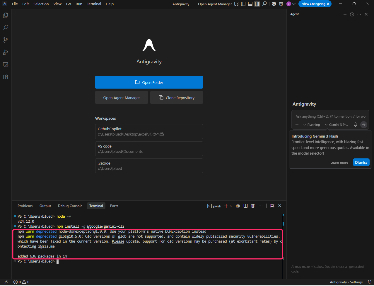Toggle the bottom panel visibility
The image size is (374, 286).
(250, 4)
